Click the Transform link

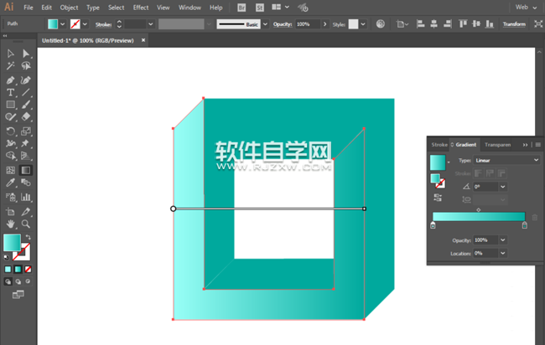514,24
